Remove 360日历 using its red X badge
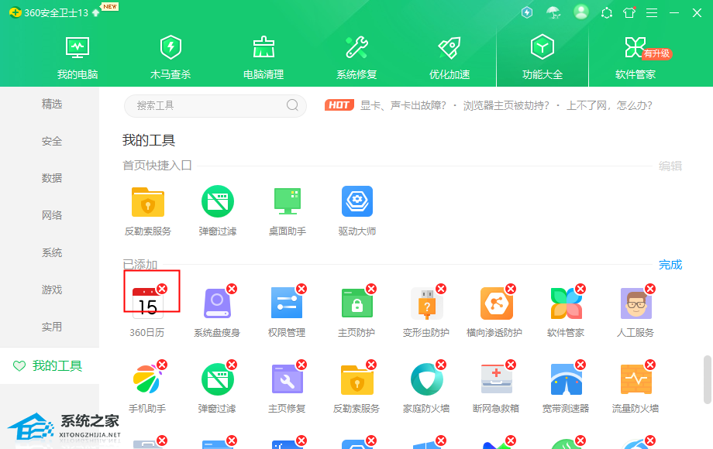The width and height of the screenshot is (713, 449). [162, 289]
